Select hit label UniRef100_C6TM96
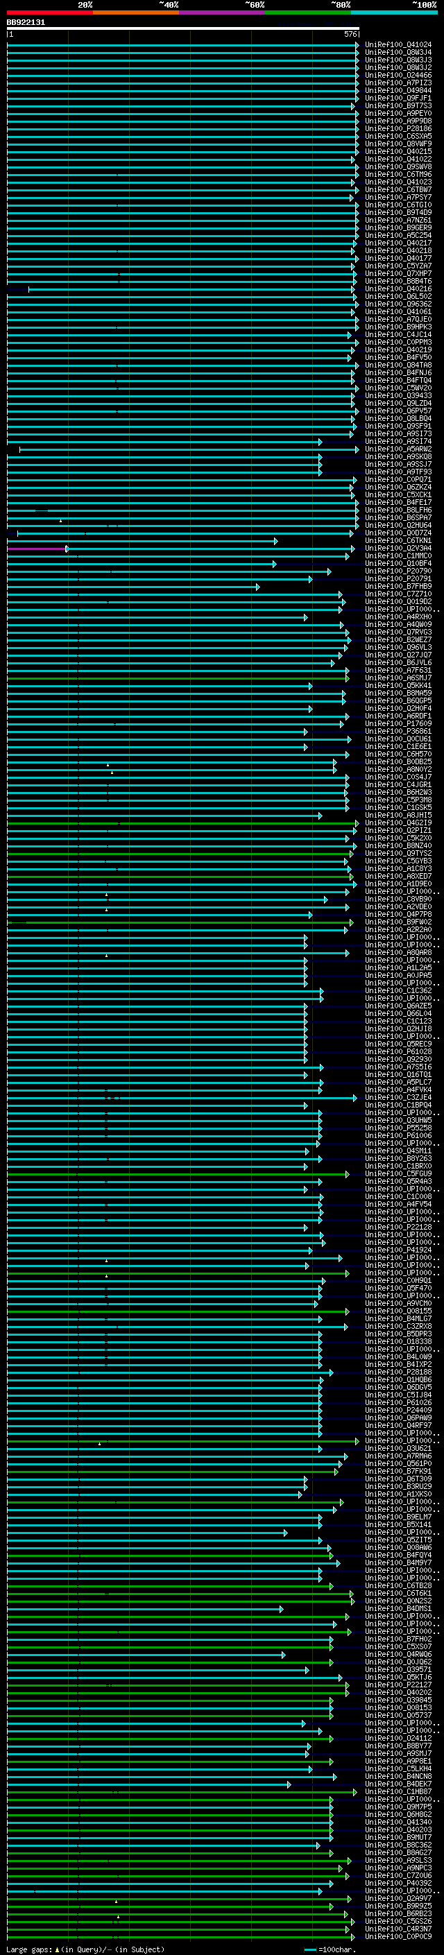This screenshot has height=1955, width=444. click(x=398, y=174)
